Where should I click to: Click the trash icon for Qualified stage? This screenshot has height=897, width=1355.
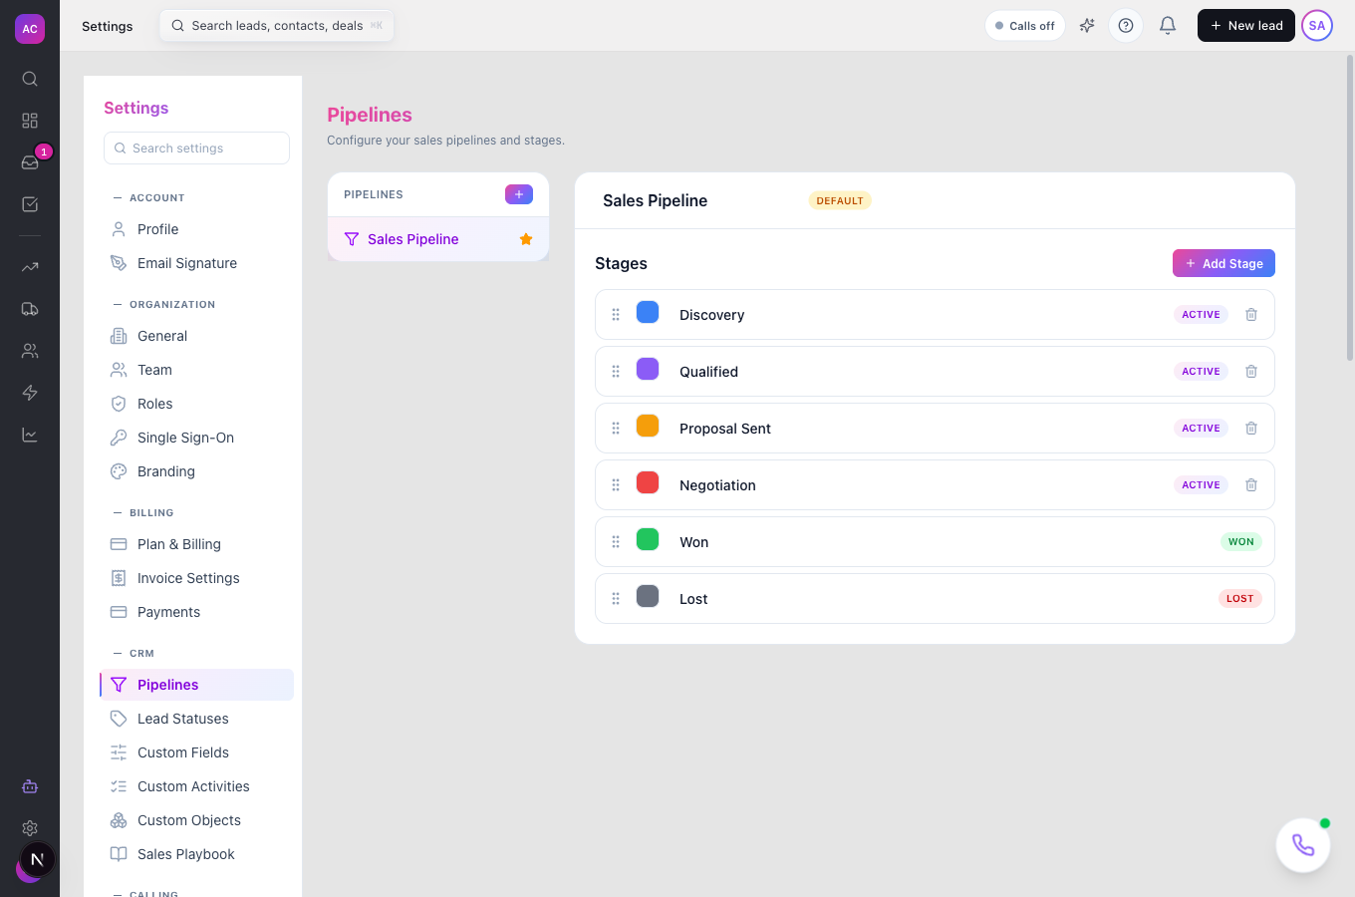[x=1251, y=372]
